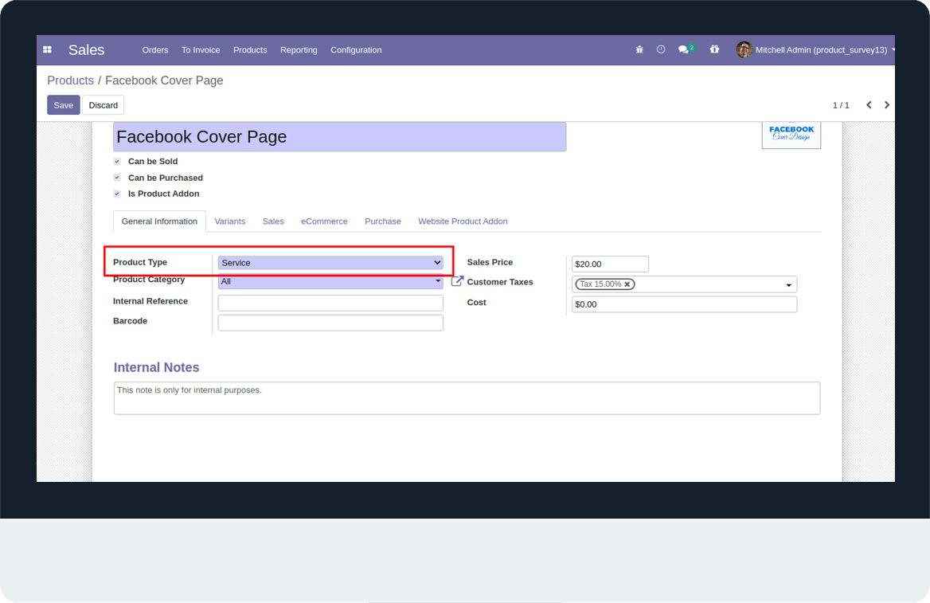Click the Sales Price label
Image resolution: width=930 pixels, height=603 pixels.
(x=490, y=262)
